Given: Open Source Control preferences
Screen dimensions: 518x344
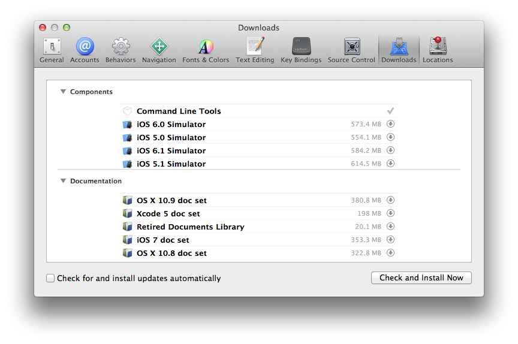Looking at the screenshot, I should pyautogui.click(x=351, y=50).
